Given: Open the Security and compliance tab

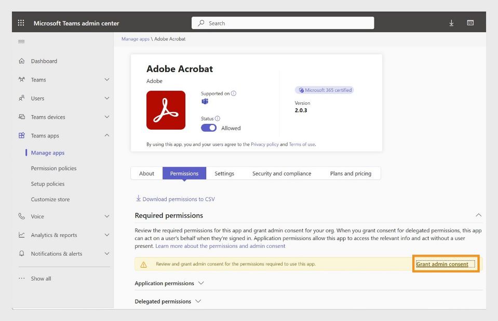Looking at the screenshot, I should coord(282,173).
